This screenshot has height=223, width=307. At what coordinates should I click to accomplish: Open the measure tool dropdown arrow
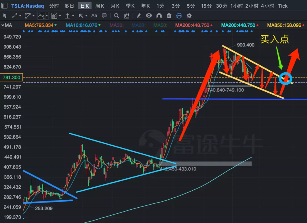73,16
